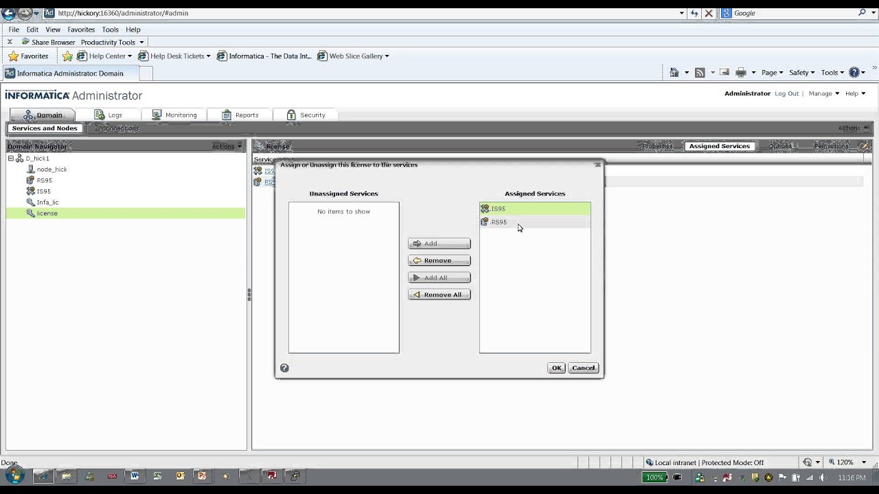The image size is (879, 494).
Task: Click the Remove button
Action: click(439, 261)
